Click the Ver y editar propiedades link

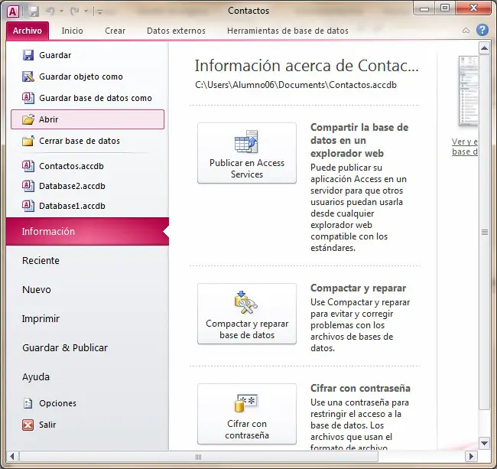(465, 146)
